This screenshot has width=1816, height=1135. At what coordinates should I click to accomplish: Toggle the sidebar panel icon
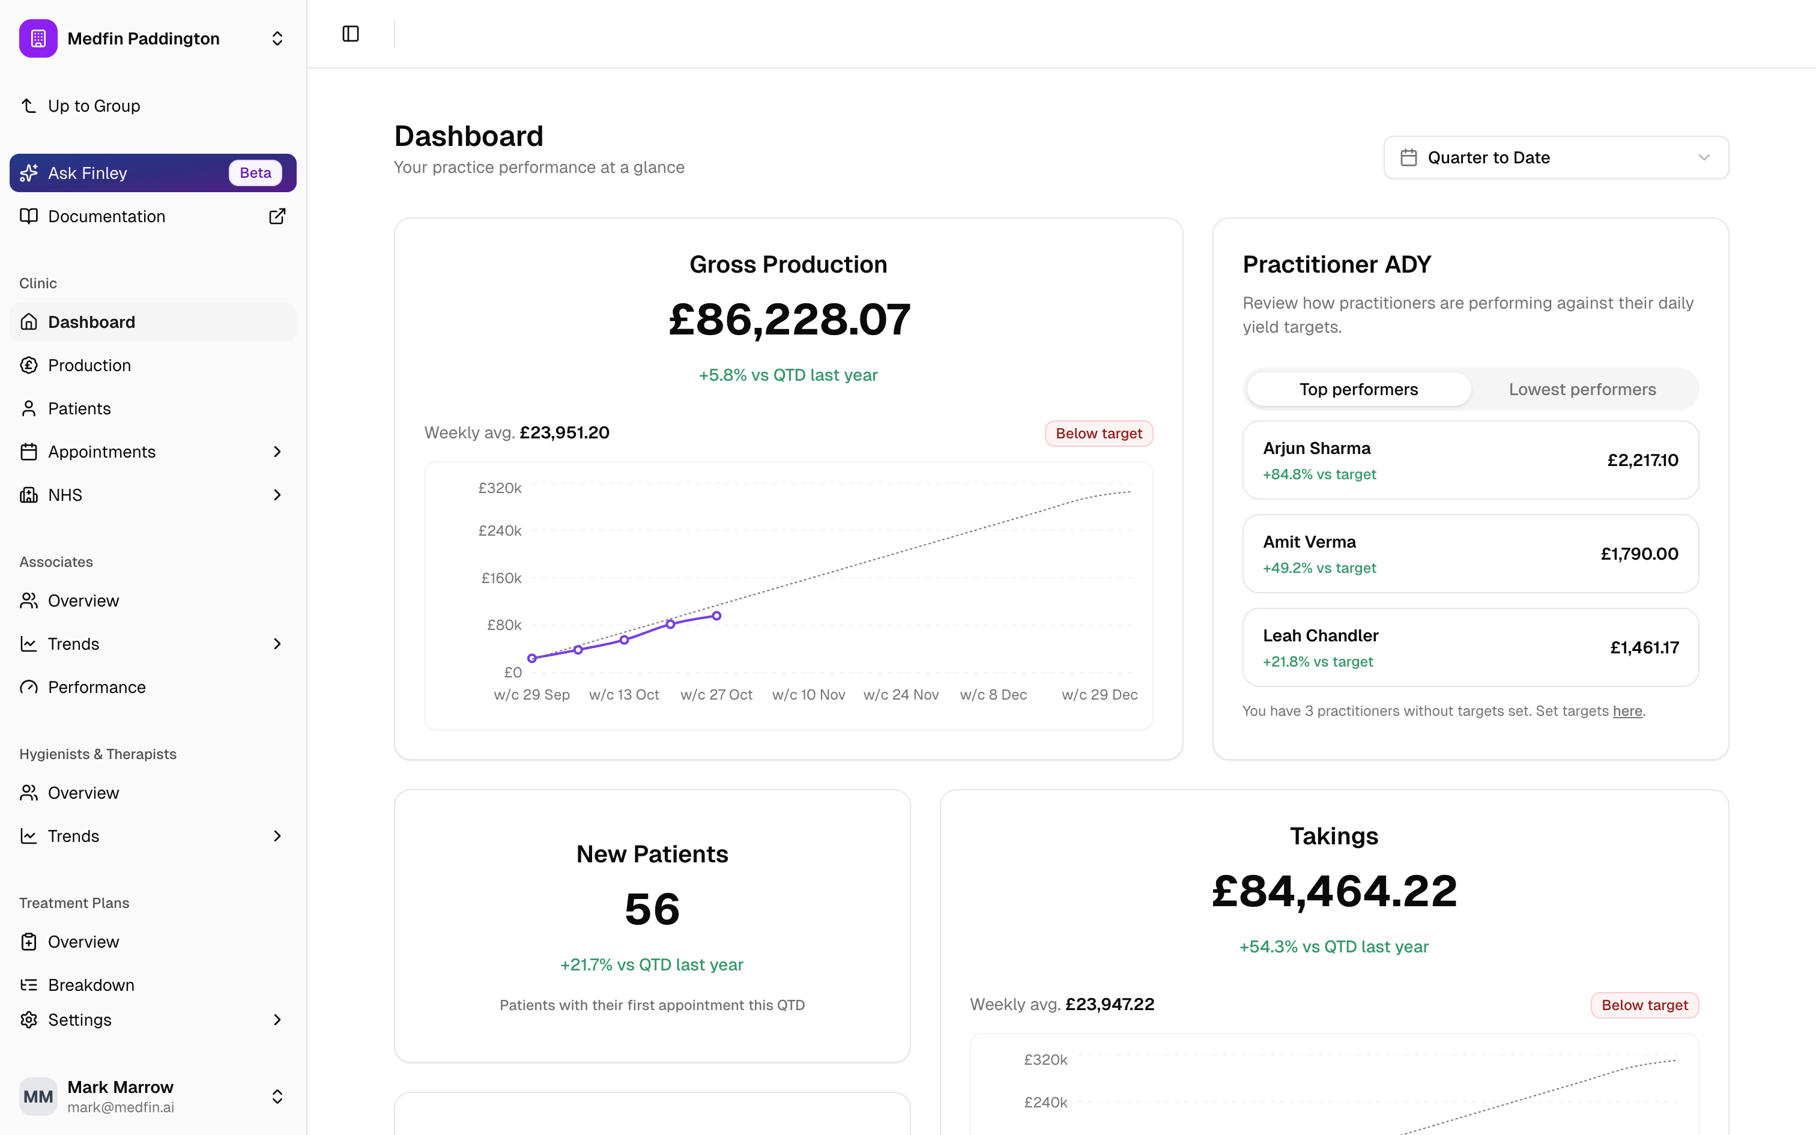(351, 34)
